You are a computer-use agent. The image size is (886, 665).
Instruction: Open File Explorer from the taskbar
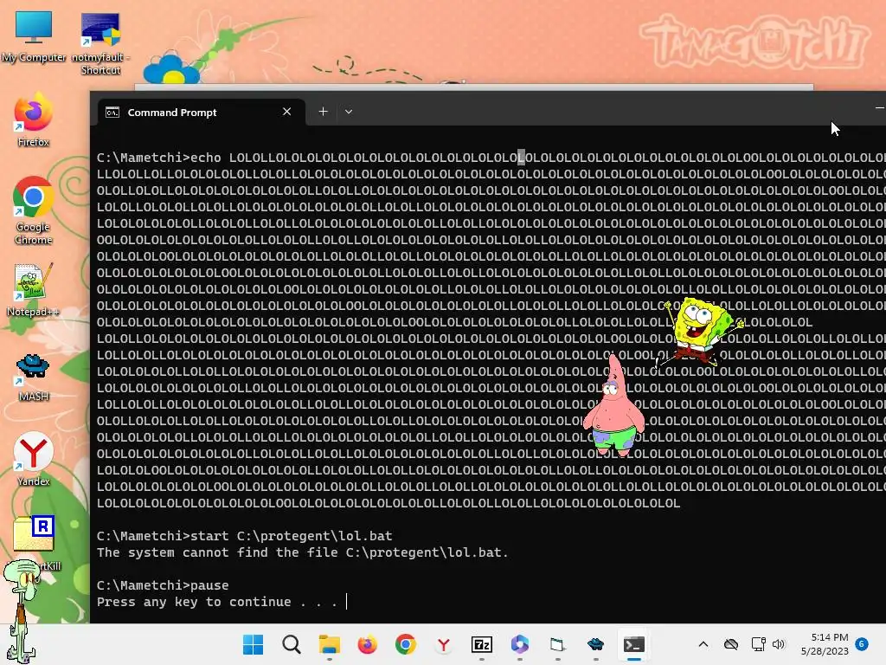330,644
